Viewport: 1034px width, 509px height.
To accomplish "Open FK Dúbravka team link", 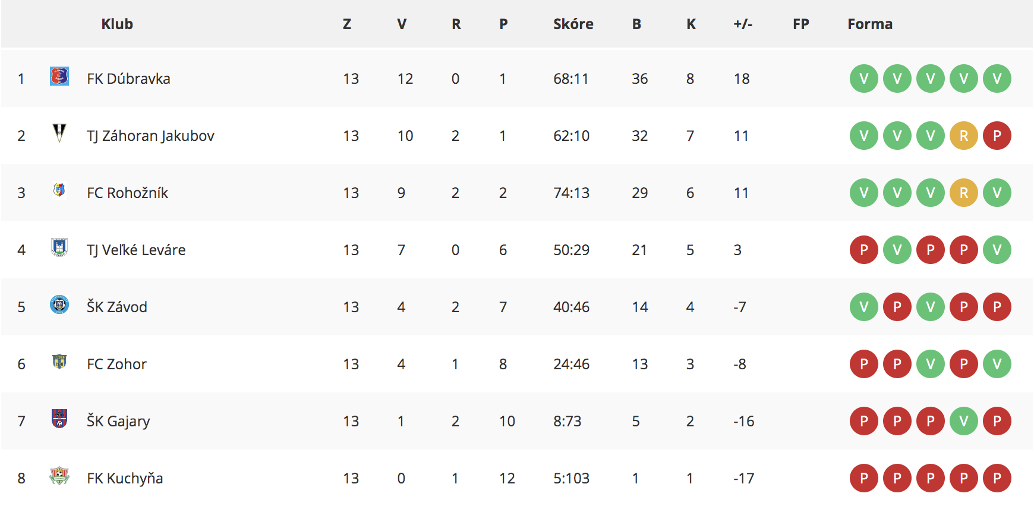I will [128, 78].
